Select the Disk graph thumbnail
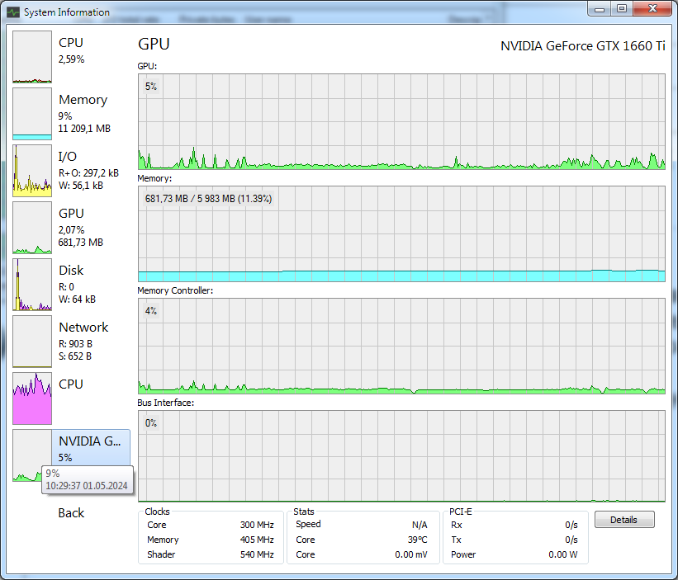 pyautogui.click(x=32, y=285)
